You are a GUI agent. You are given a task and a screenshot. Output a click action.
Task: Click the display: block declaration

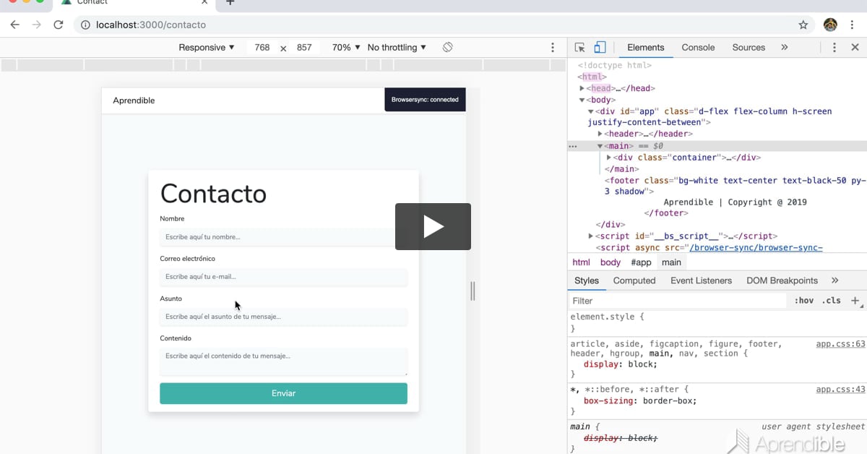(620, 364)
